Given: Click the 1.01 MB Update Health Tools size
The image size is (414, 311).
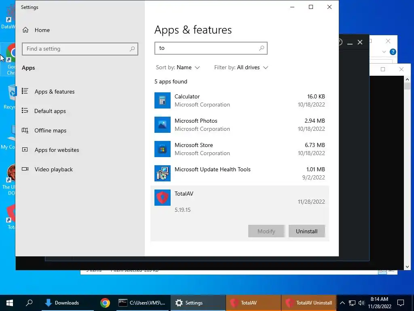Looking at the screenshot, I should 315,170.
